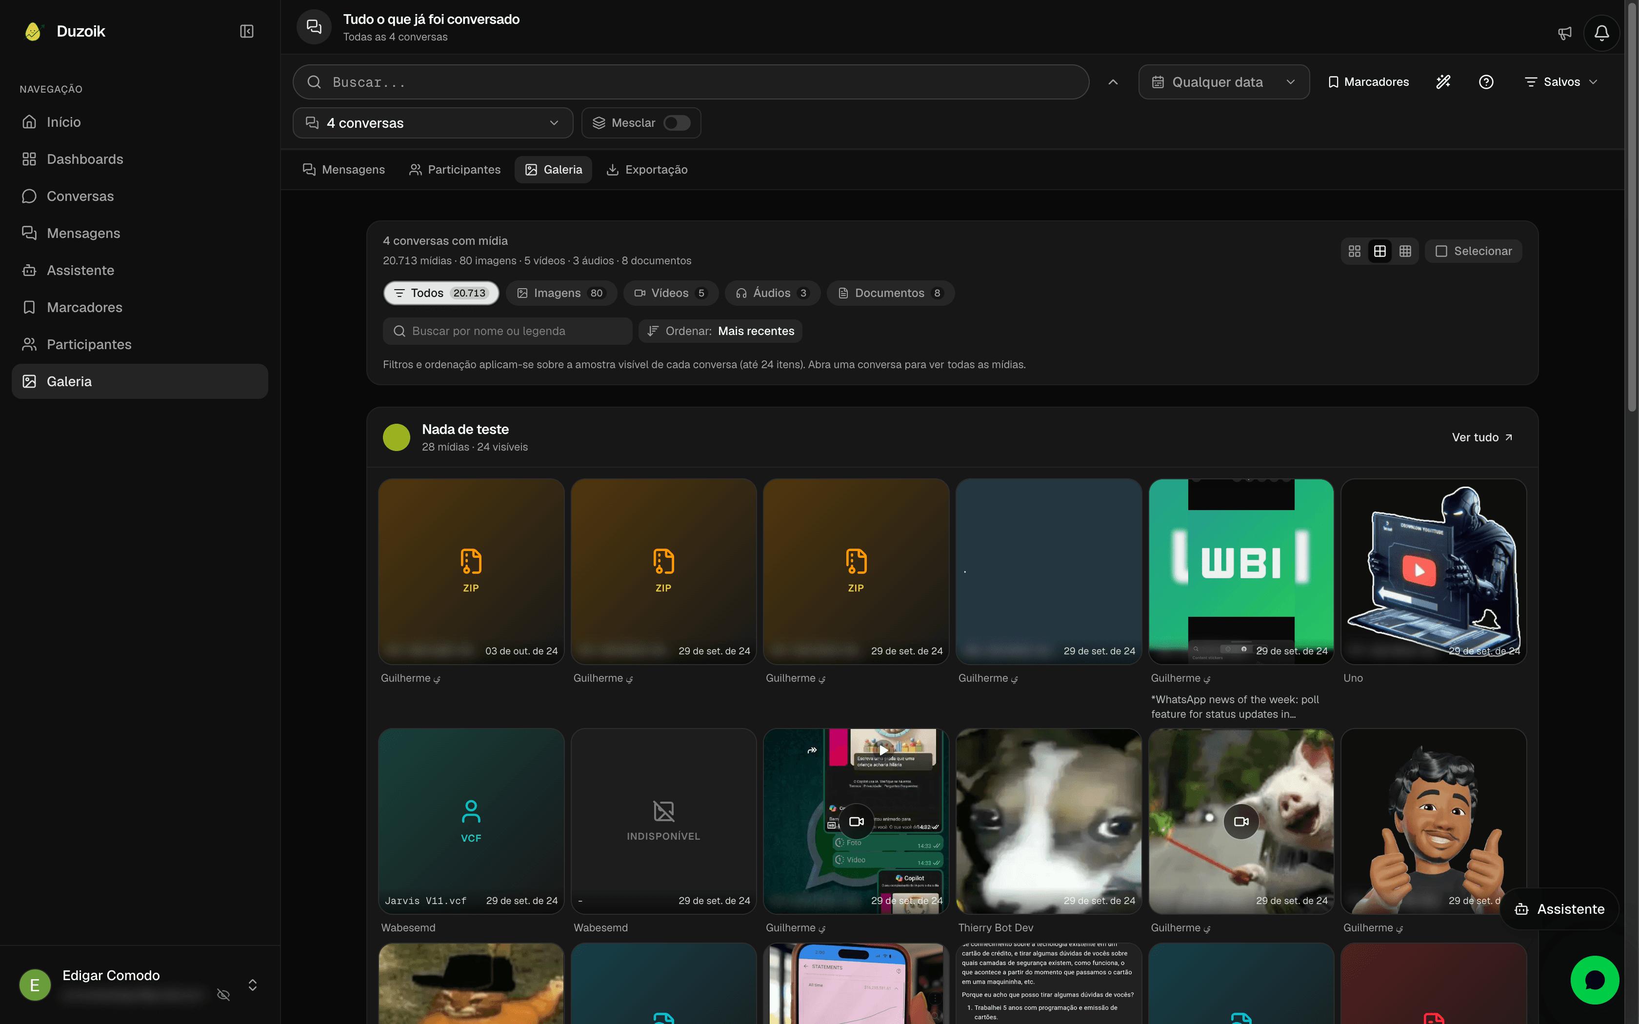The image size is (1639, 1024).
Task: Open Assistente in the sidebar
Action: (x=140, y=270)
